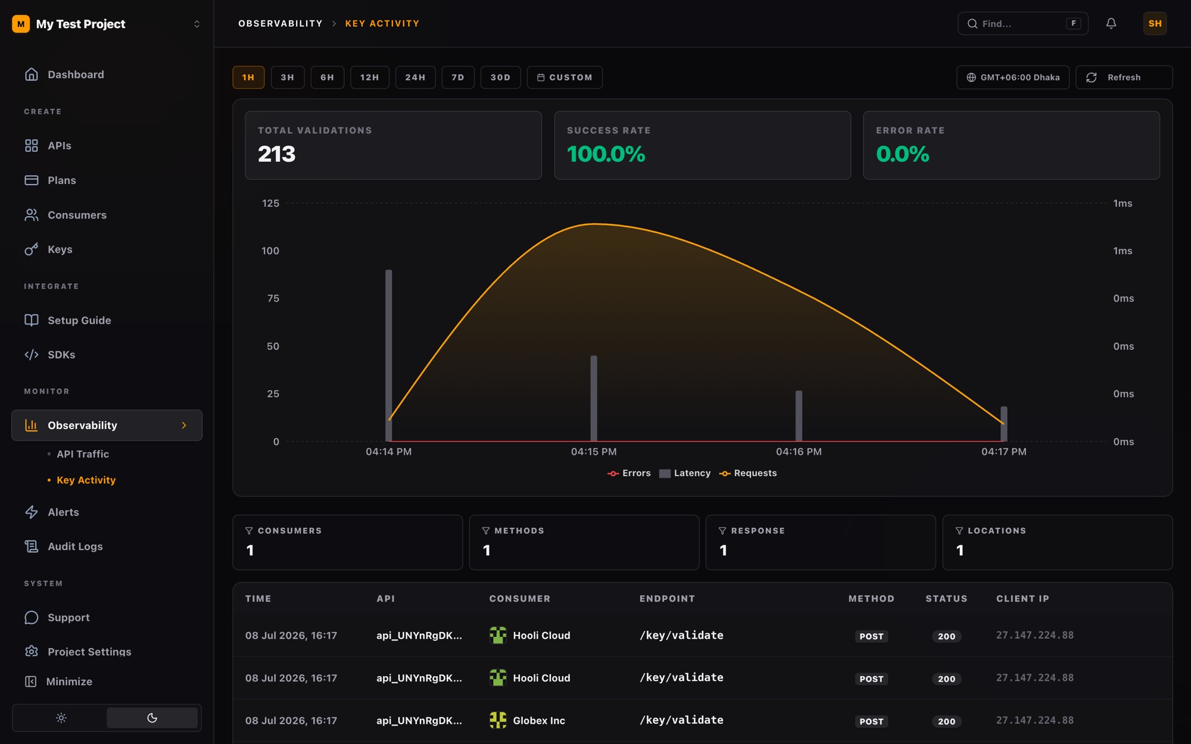Image resolution: width=1191 pixels, height=744 pixels.
Task: Open the first Hooli Cloud log row
Action: pyautogui.click(x=703, y=636)
